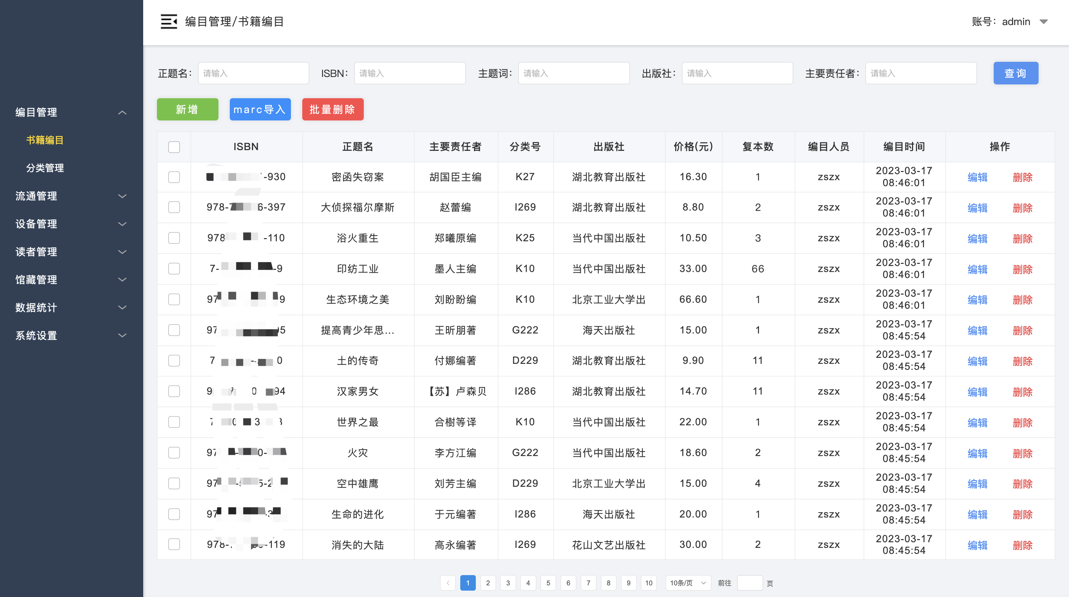The width and height of the screenshot is (1069, 597).
Task: Focus the 前往 page jump input
Action: (x=750, y=583)
